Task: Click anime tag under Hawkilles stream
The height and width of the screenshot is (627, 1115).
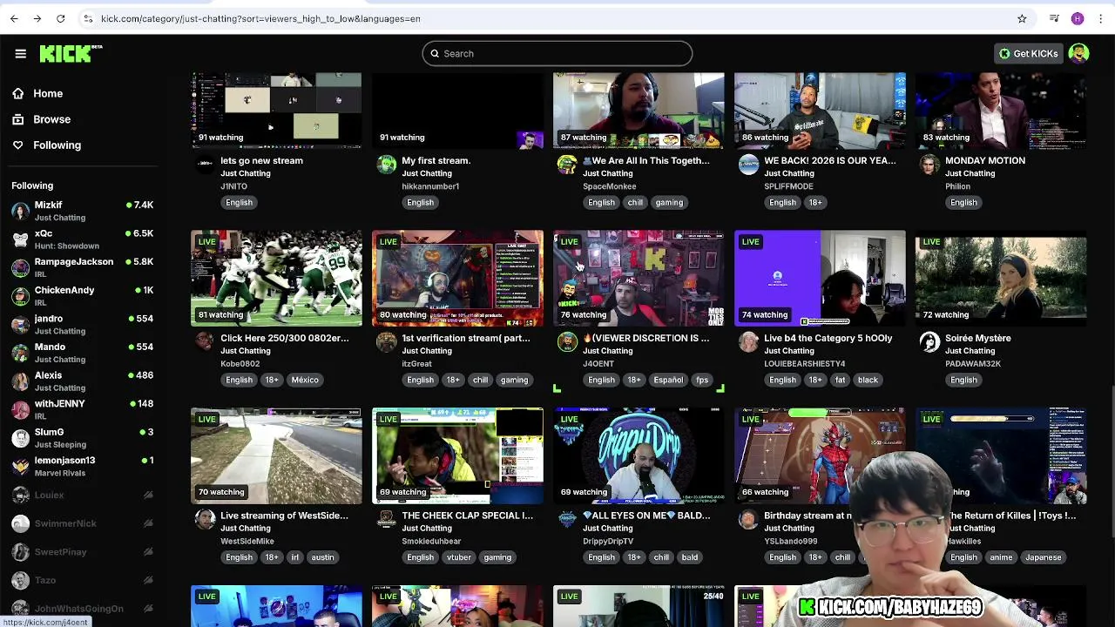Action: 1001,557
